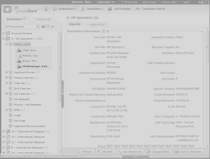Click the add requisition plus icon

click(43, 26)
